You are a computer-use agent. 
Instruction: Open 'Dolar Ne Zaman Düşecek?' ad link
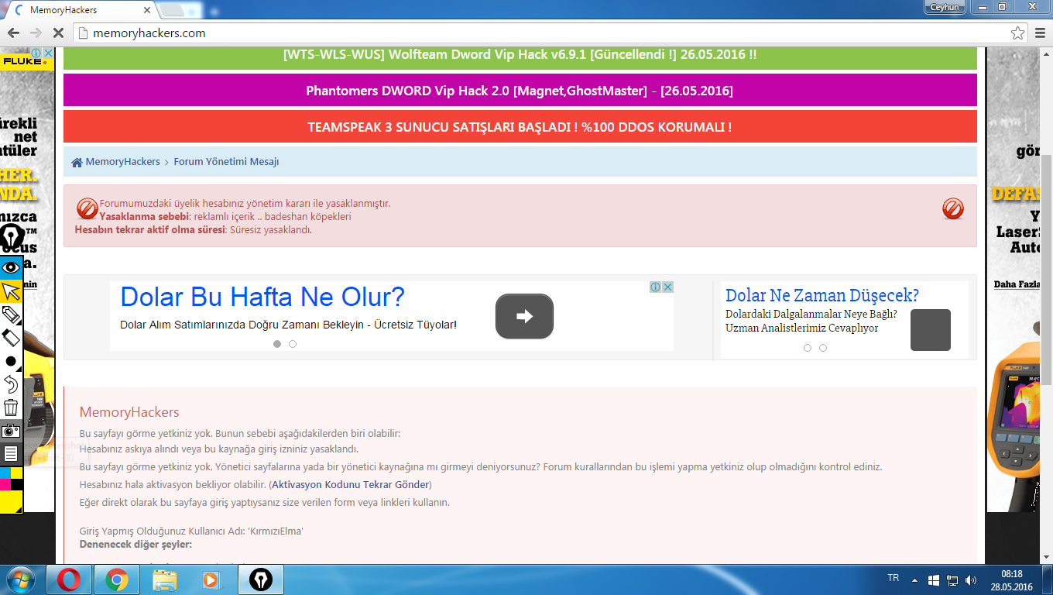pos(822,295)
